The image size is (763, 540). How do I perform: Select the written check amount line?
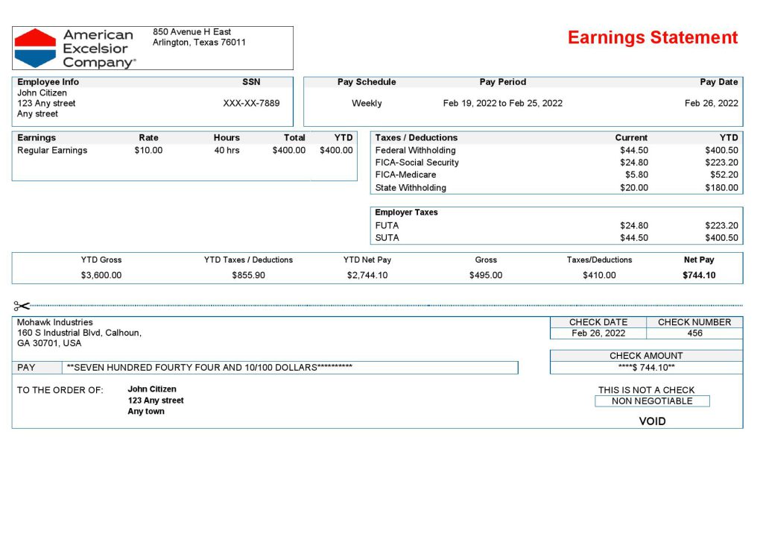point(209,368)
